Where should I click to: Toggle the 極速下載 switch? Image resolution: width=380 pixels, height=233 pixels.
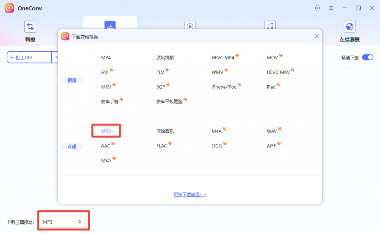(367, 58)
